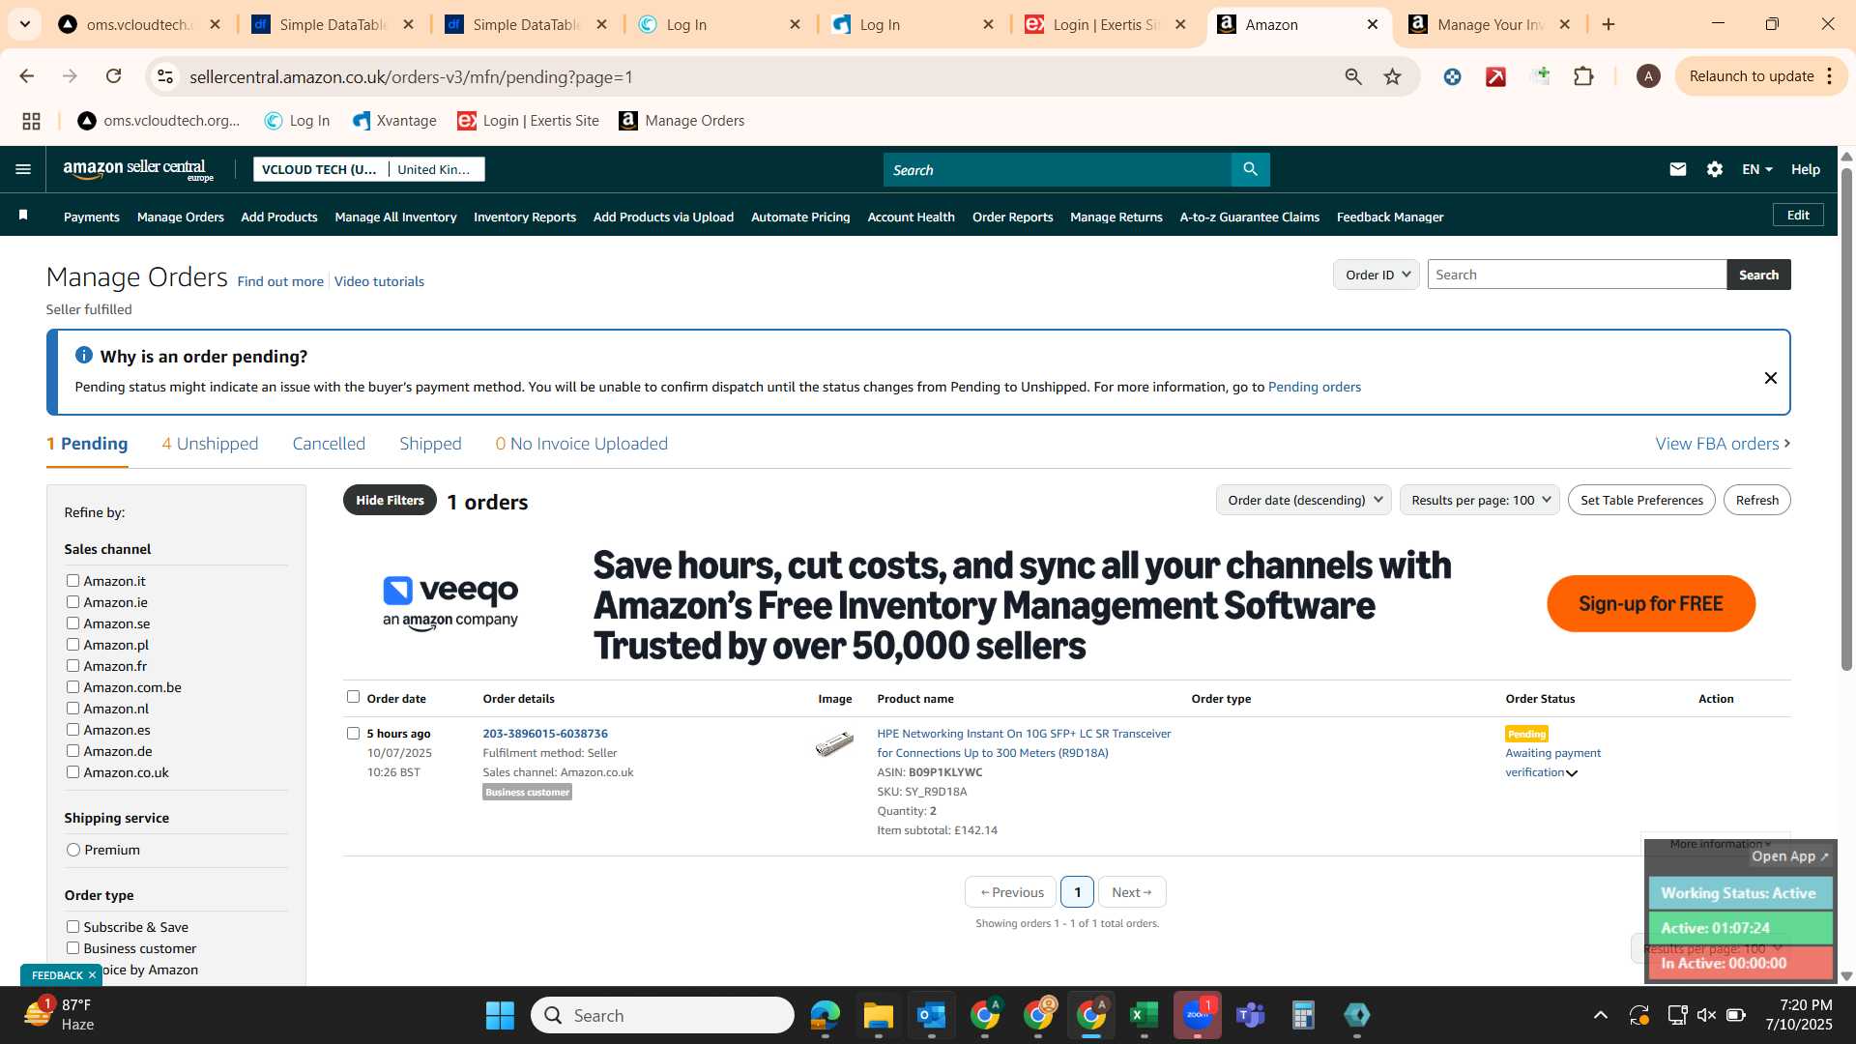
Task: Open Manage All Inventory menu item
Action: [x=395, y=217]
